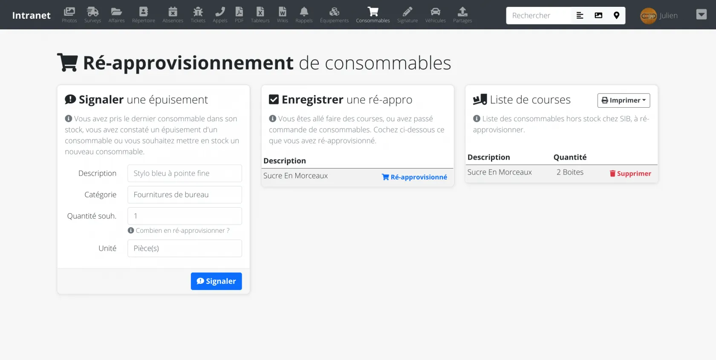This screenshot has height=360, width=716.
Task: Mark Sucre En Morceaux as Ré-approvisionné
Action: coord(414,177)
